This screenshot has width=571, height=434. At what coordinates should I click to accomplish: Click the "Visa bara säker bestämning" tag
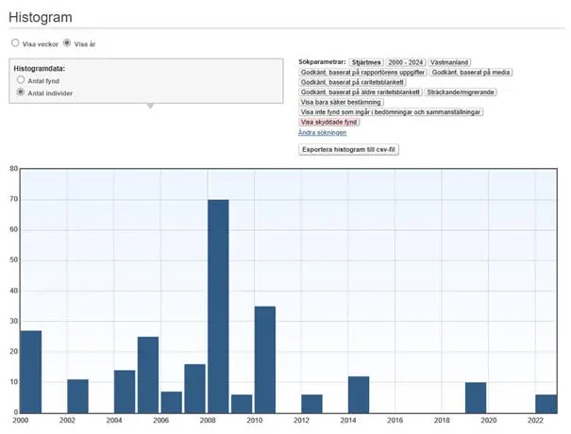pyautogui.click(x=341, y=102)
